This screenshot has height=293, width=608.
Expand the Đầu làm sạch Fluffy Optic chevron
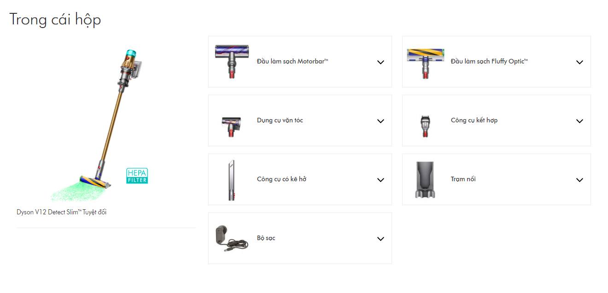pos(579,62)
